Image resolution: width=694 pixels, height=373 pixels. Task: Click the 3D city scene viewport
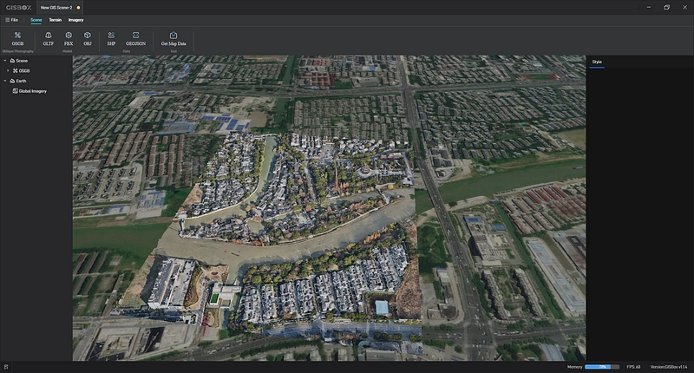click(x=330, y=208)
